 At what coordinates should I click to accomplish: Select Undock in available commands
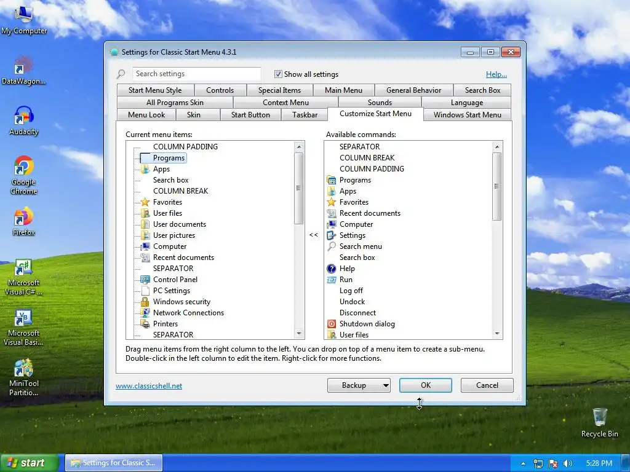pos(353,301)
